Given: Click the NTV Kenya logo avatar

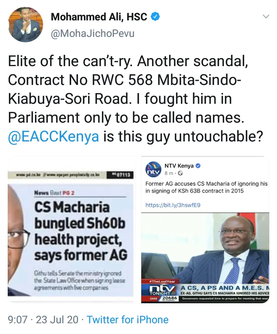Looking at the screenshot, I should click(154, 169).
